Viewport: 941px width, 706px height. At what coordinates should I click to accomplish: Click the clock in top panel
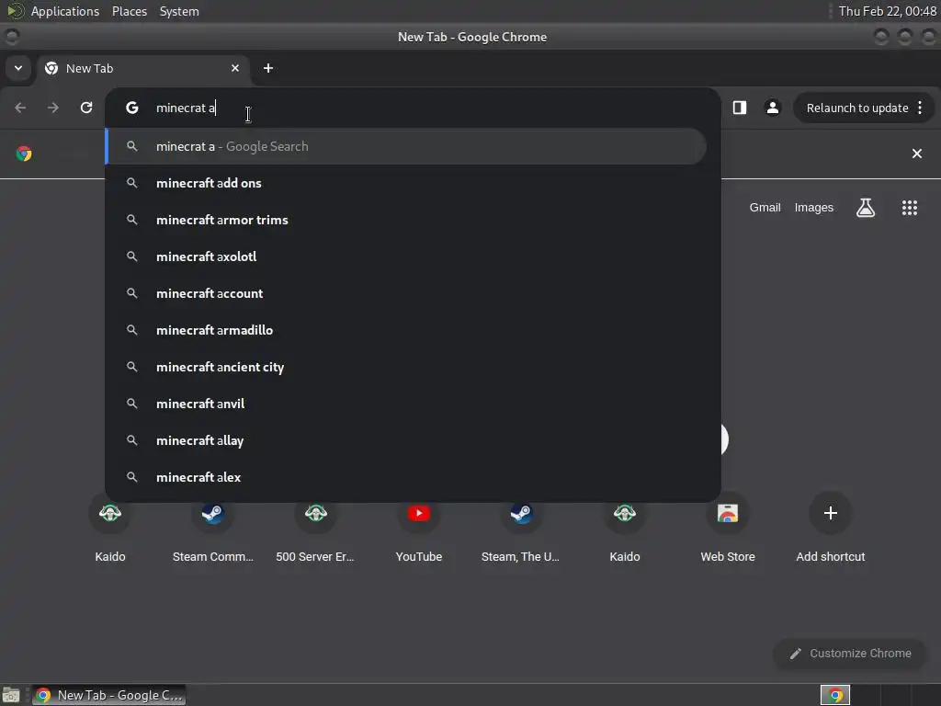(887, 11)
